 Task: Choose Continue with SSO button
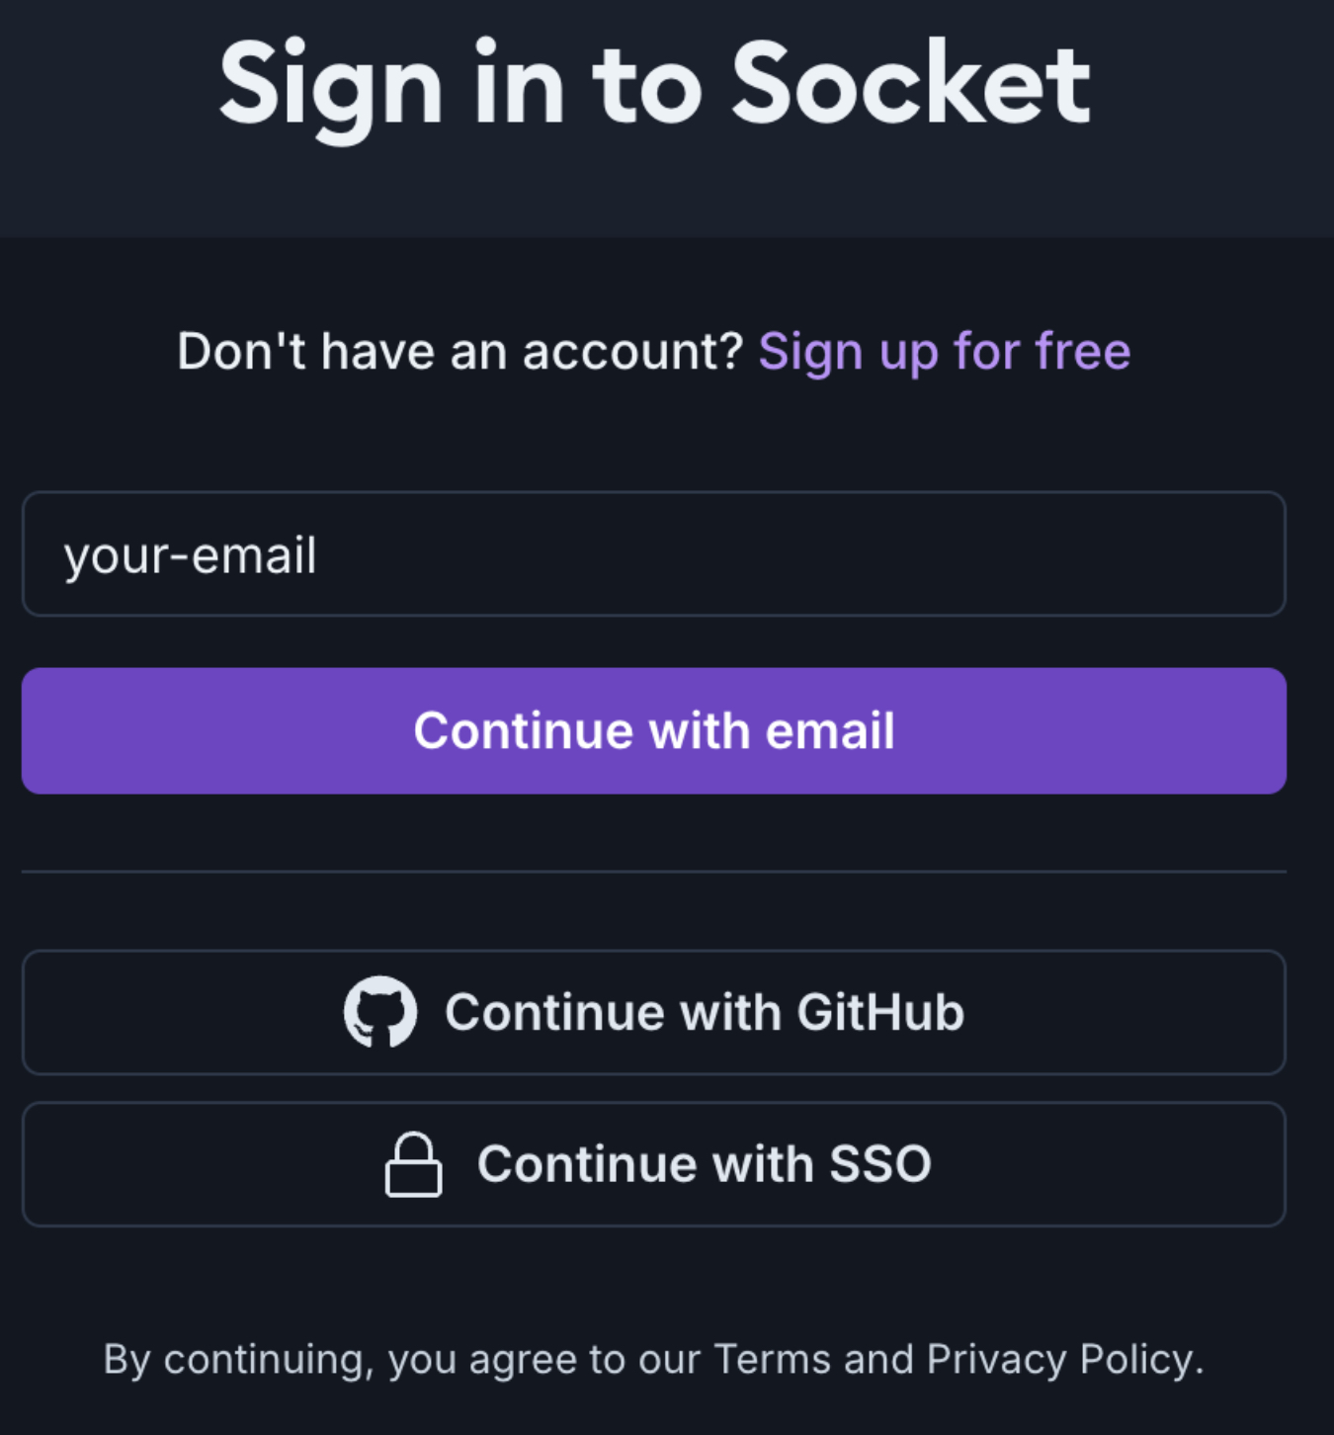653,1164
